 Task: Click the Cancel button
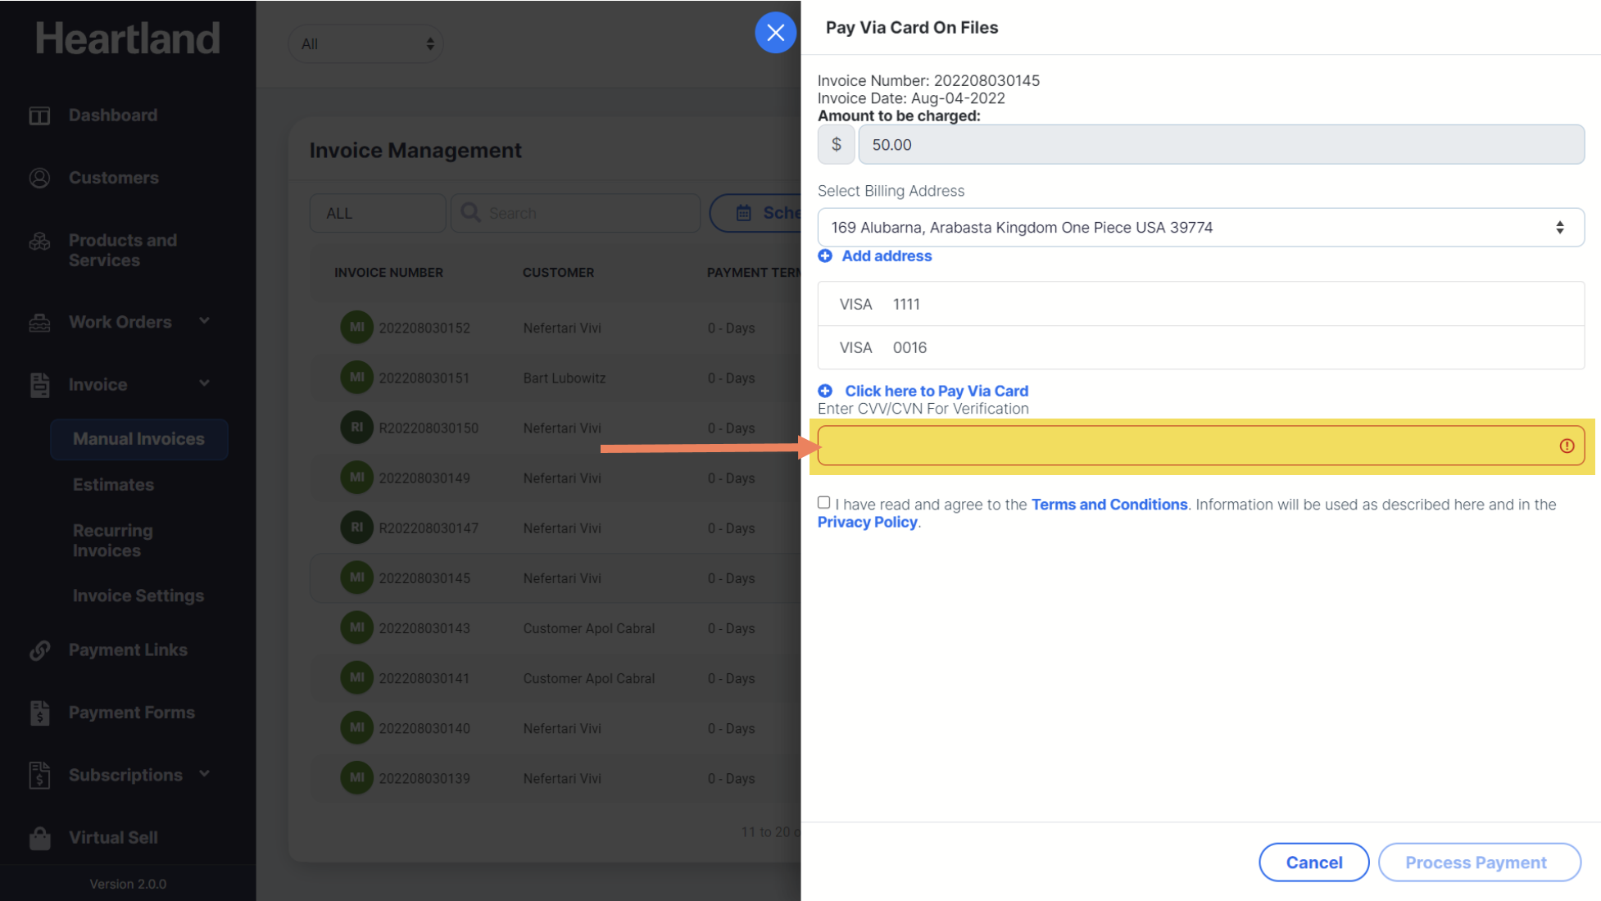coord(1313,863)
